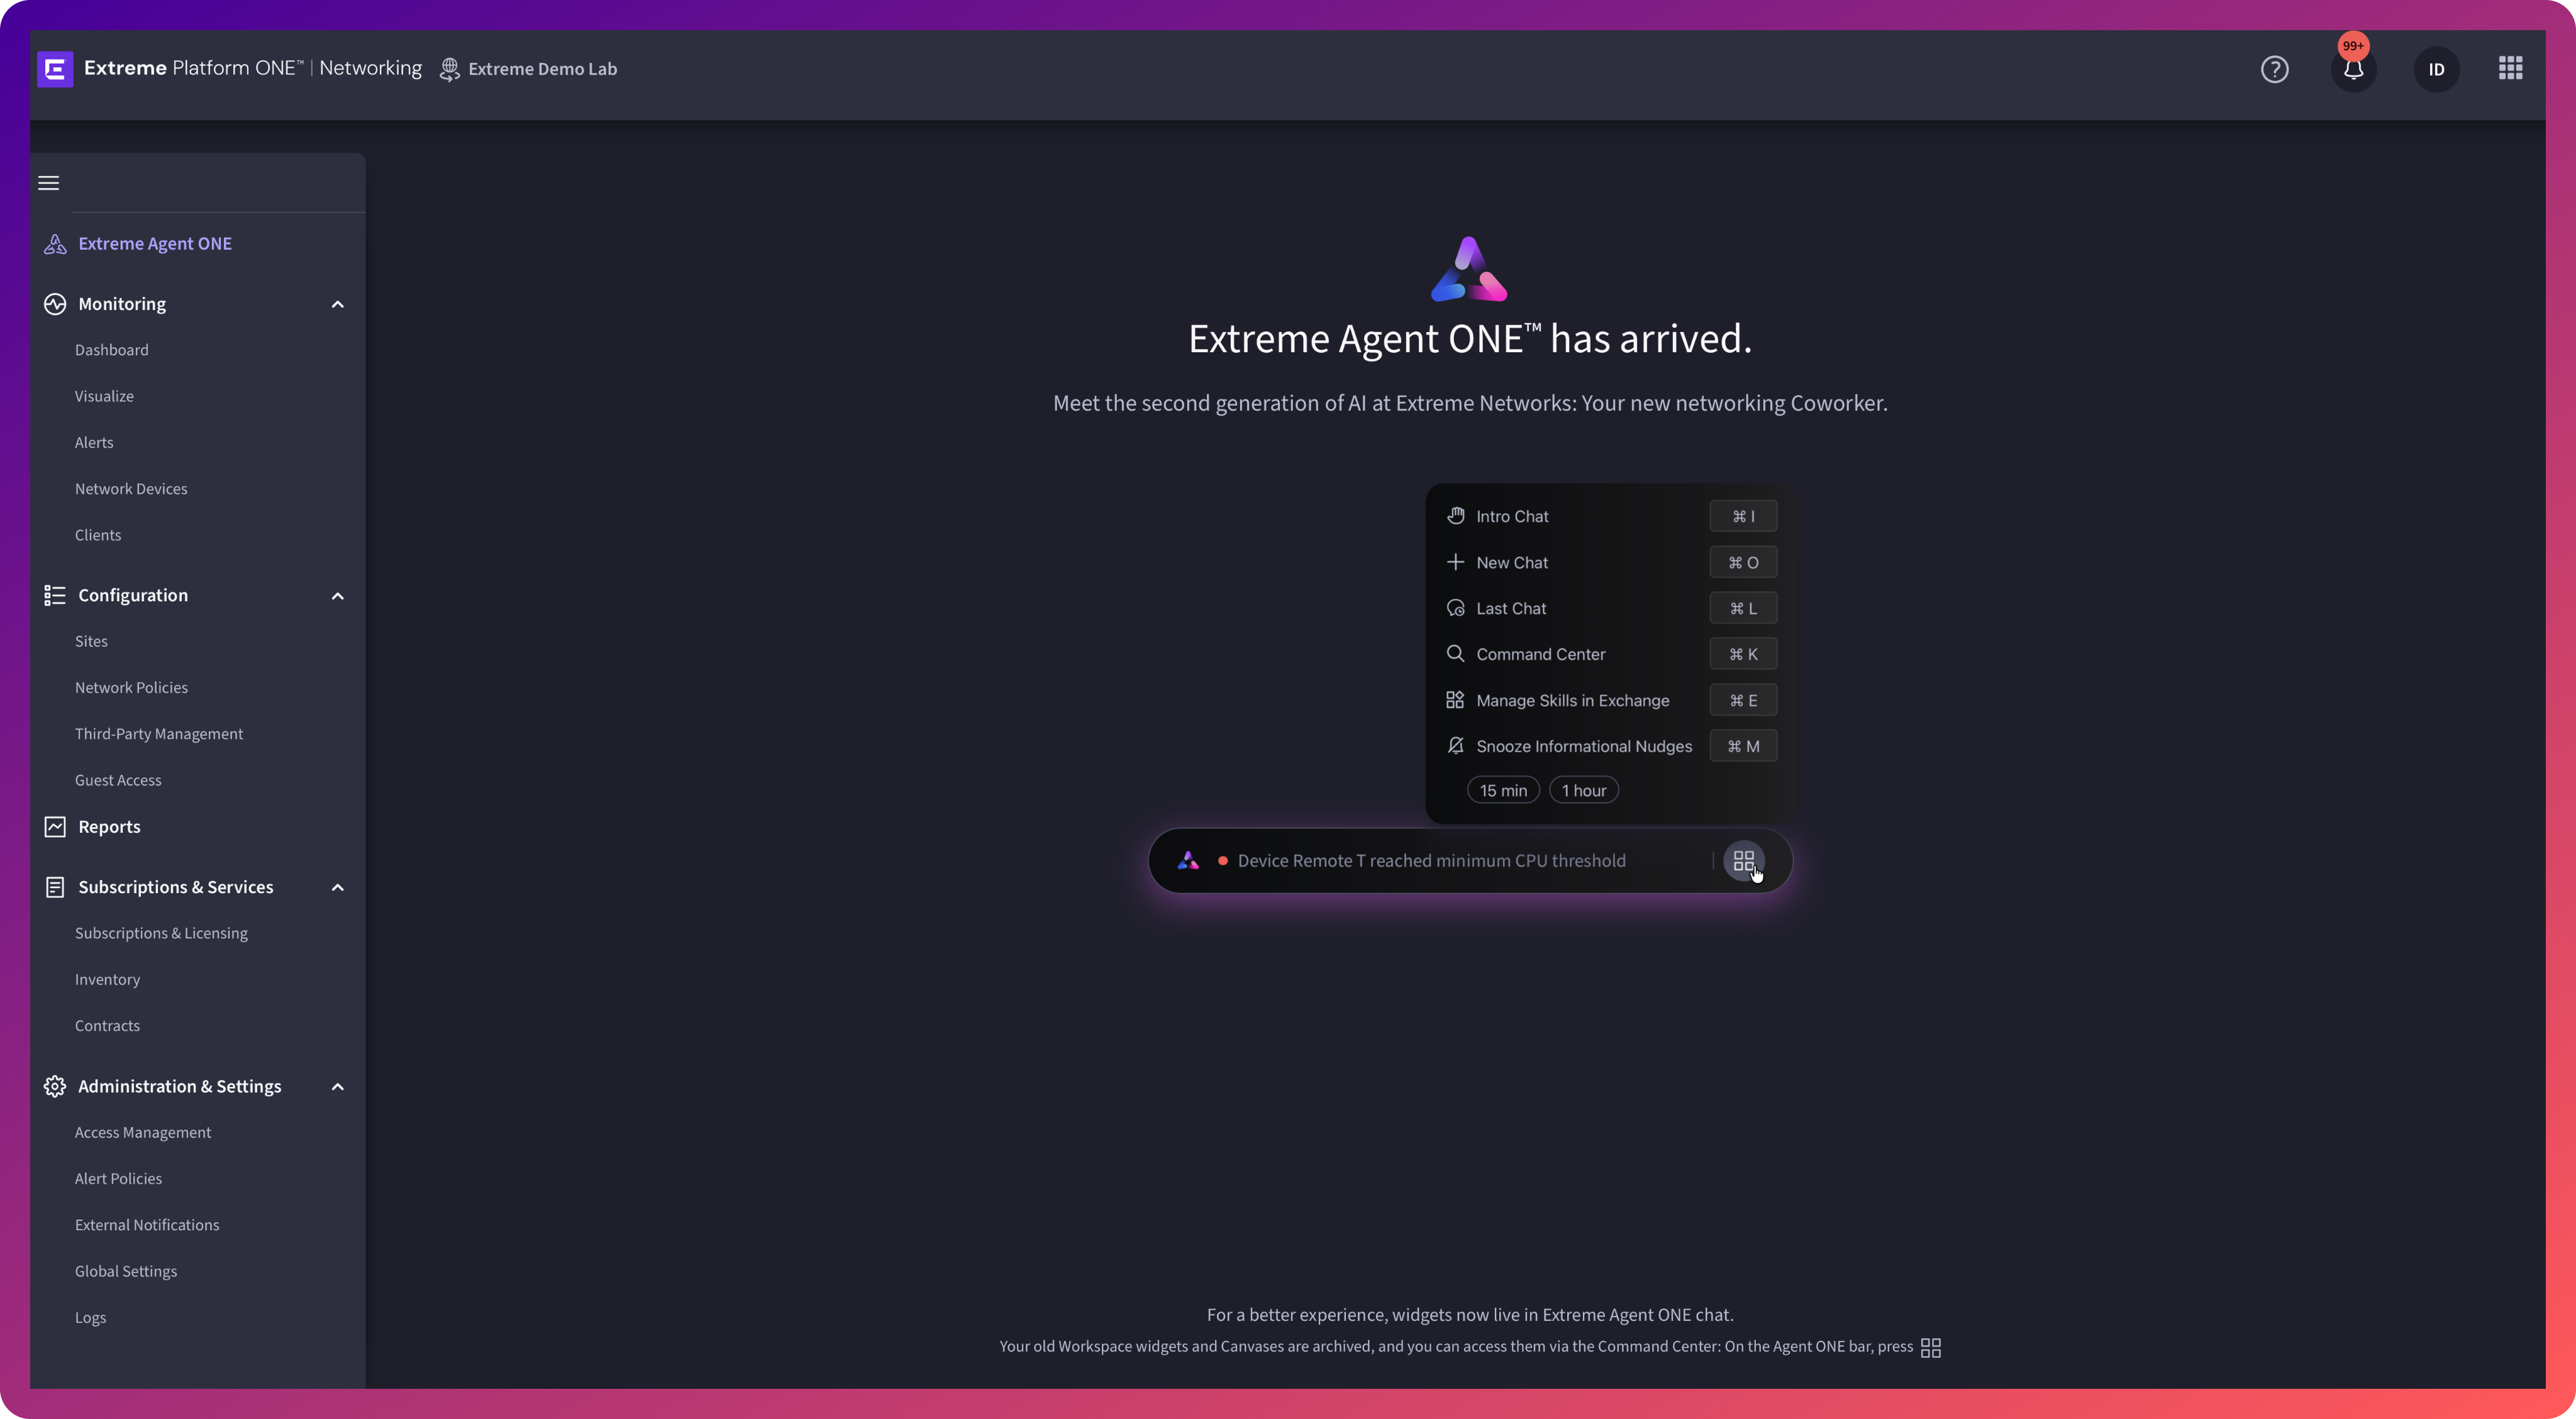
Task: Click the grid icon in footer note
Action: (x=1930, y=1347)
